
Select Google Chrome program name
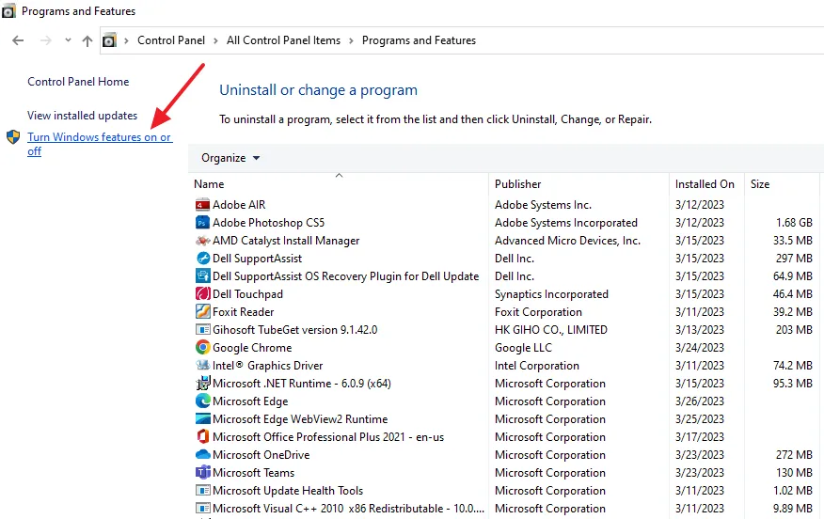click(x=252, y=348)
